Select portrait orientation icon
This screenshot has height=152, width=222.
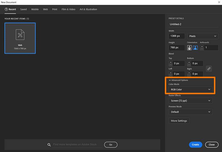(x=190, y=48)
